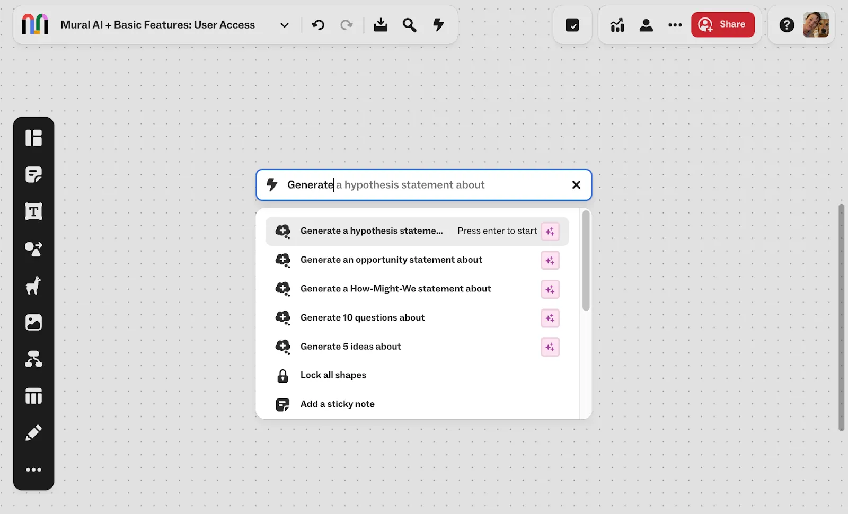Click the collaborators person icon
The image size is (848, 514).
click(646, 25)
